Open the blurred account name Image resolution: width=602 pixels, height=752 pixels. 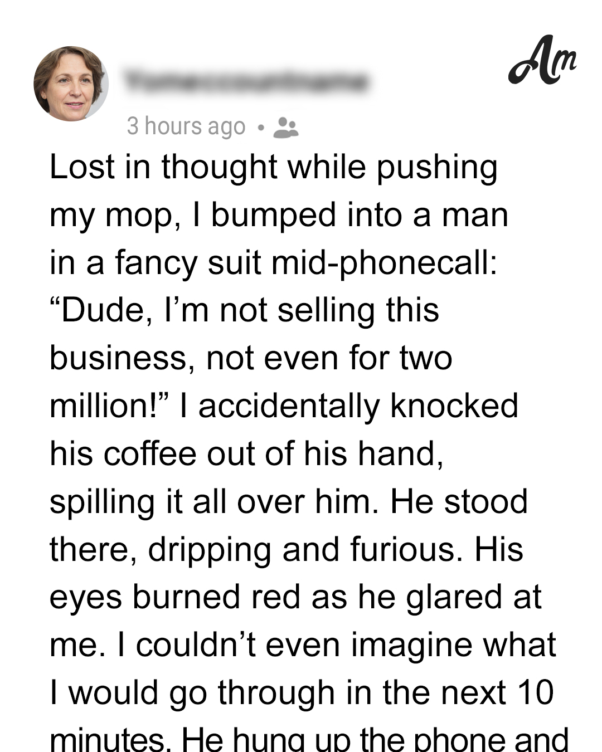246,82
